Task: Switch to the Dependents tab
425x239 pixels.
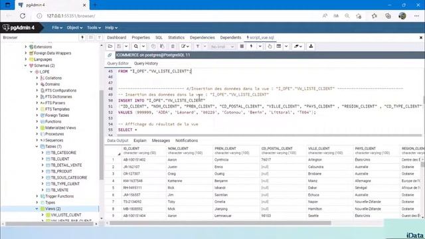Action: pos(230,37)
